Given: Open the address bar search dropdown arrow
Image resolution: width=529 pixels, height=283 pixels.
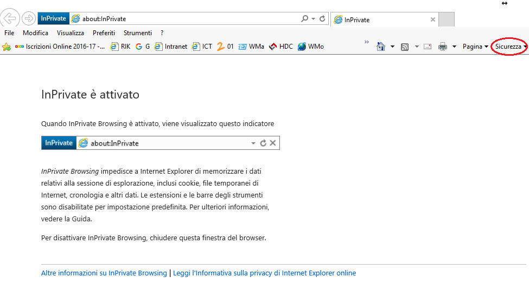Looking at the screenshot, I should [314, 19].
